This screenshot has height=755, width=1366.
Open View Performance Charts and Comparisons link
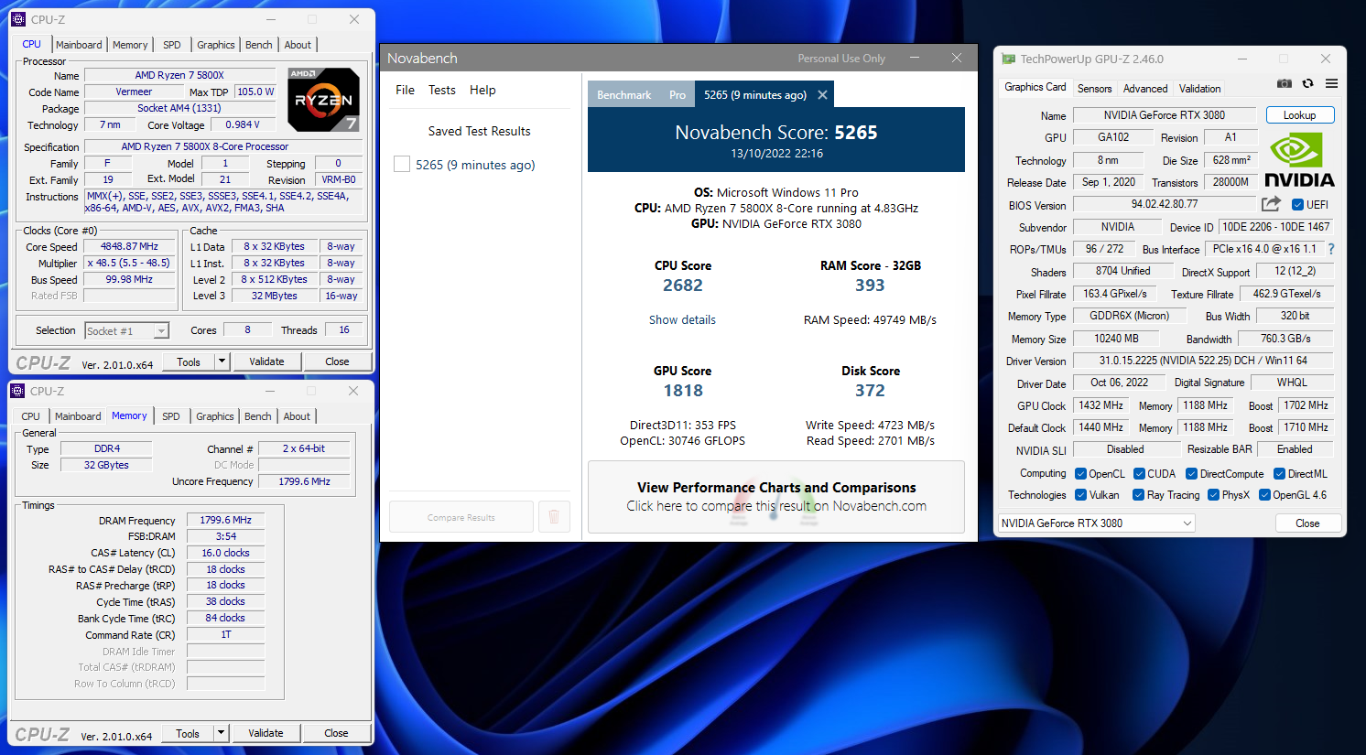776,497
